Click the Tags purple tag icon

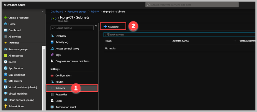52,55
